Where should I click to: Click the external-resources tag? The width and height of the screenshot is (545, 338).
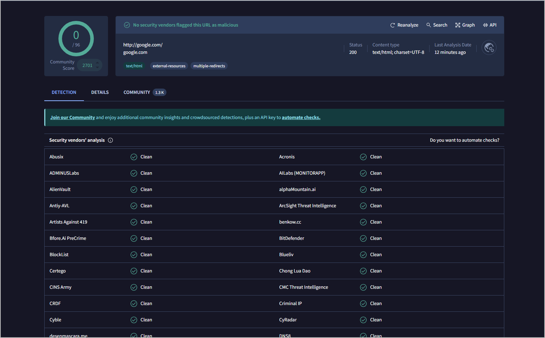[x=169, y=66]
